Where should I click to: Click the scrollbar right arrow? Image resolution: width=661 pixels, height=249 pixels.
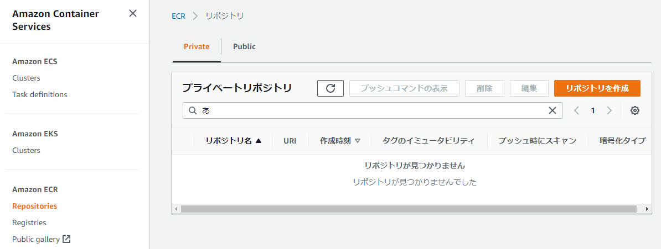click(x=648, y=209)
